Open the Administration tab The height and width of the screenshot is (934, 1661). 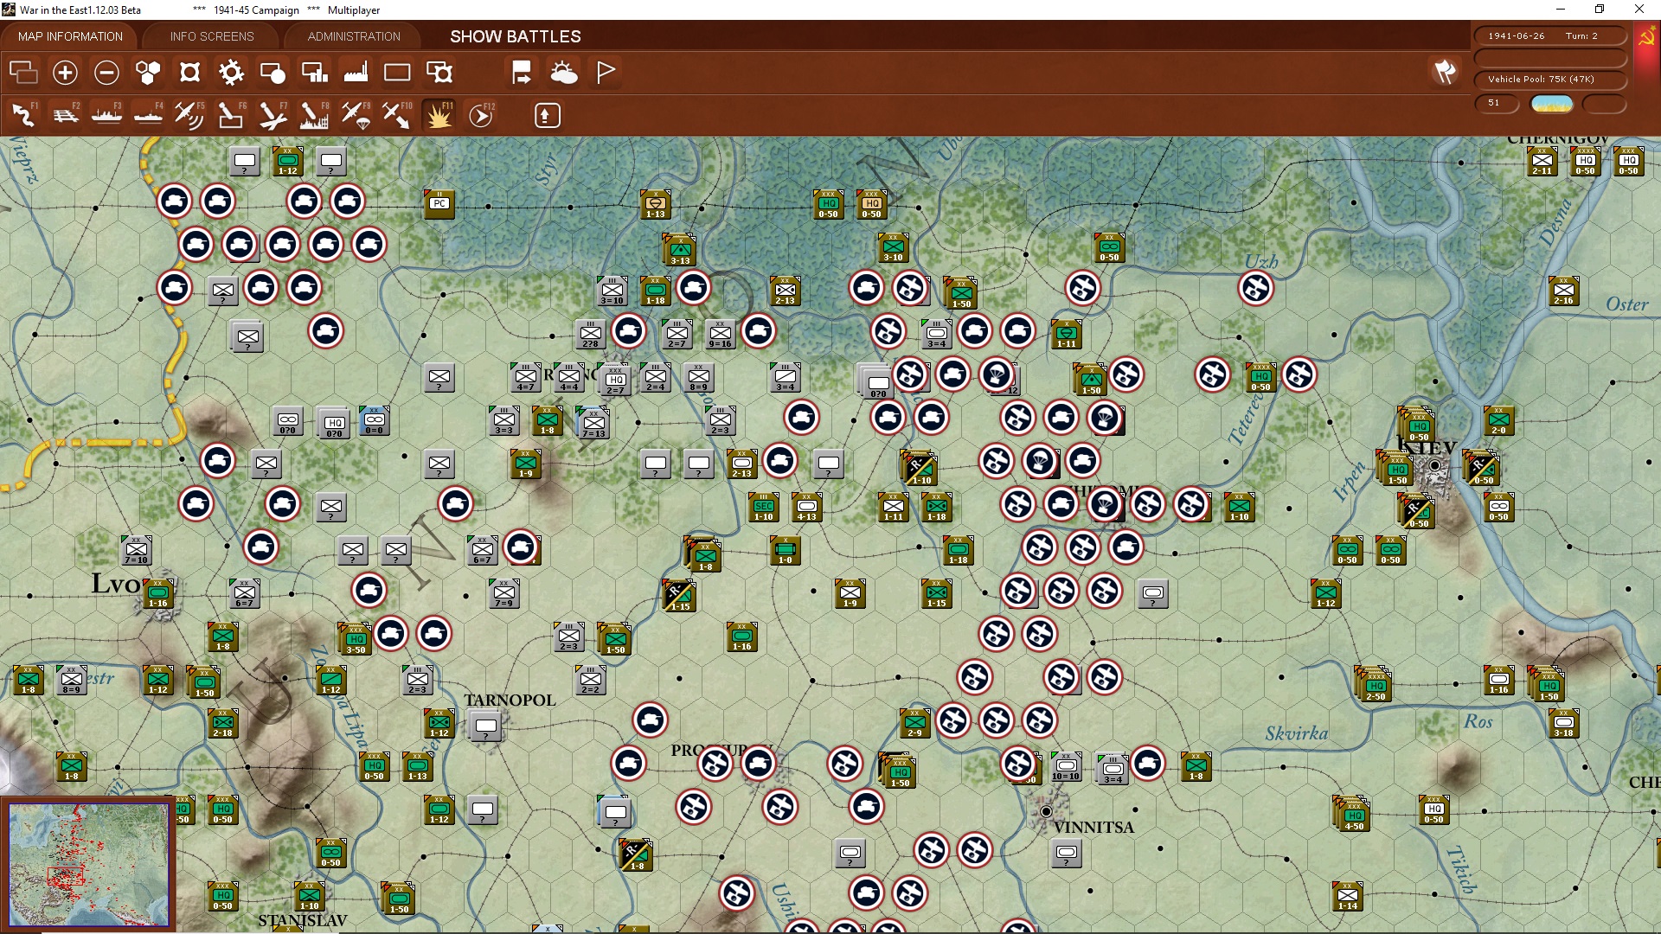(354, 36)
